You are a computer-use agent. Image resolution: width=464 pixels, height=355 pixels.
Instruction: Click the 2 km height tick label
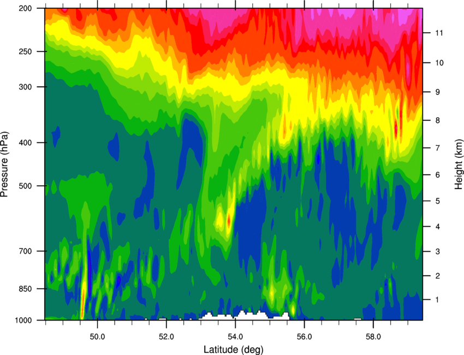coord(437,276)
